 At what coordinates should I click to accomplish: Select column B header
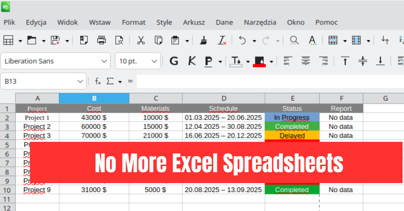(94, 98)
